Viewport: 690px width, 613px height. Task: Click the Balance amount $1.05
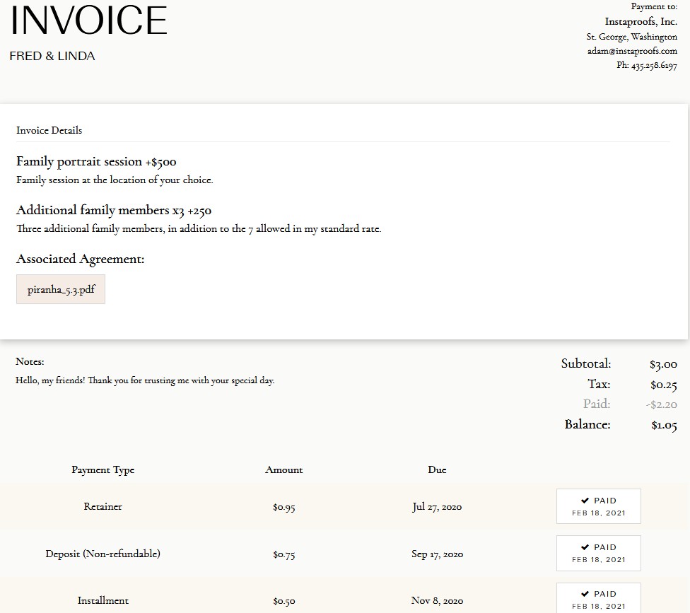664,425
